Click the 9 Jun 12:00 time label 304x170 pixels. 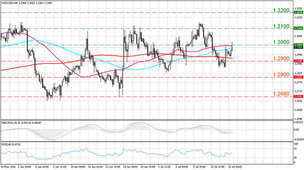[60, 167]
